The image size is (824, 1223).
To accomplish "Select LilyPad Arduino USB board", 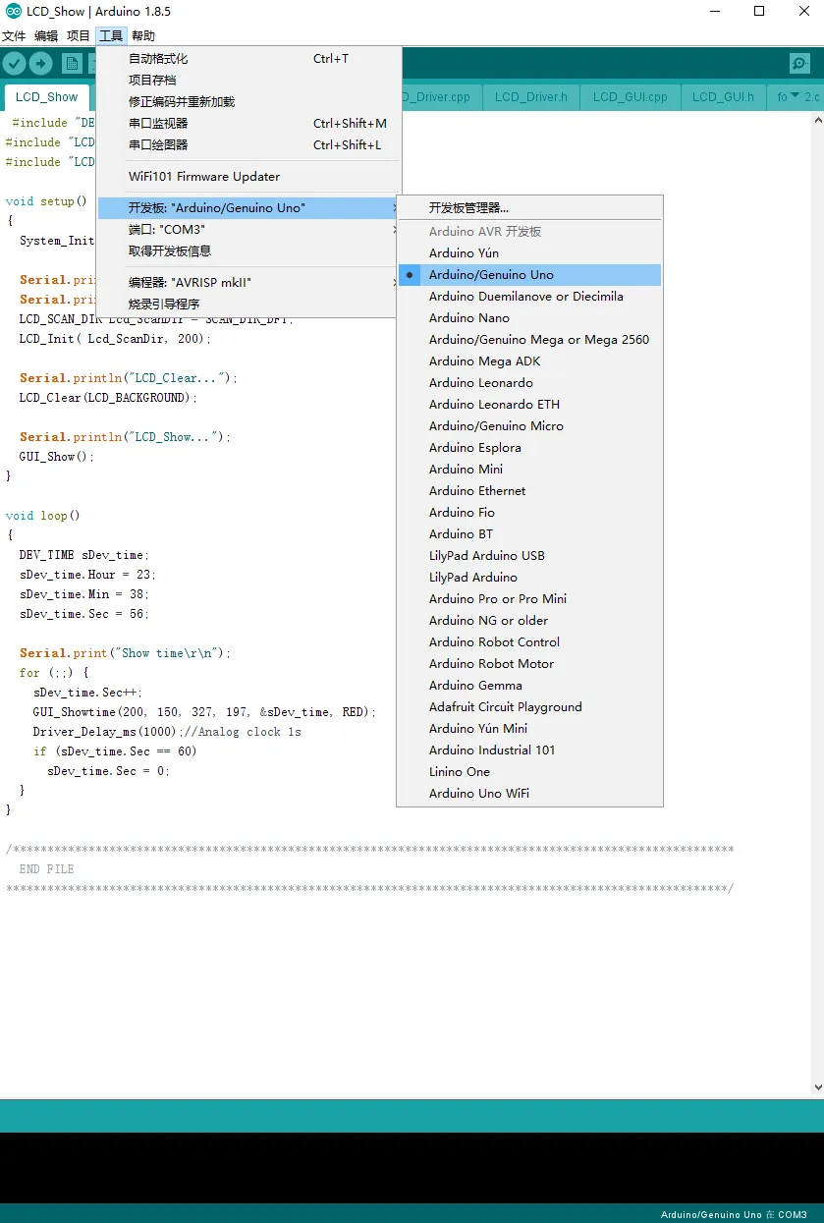I will (x=529, y=556).
